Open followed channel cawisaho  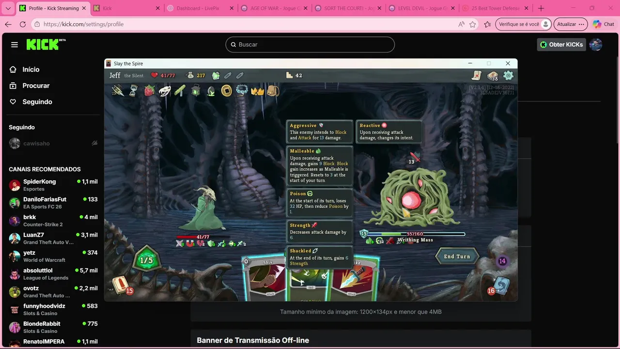(x=53, y=143)
